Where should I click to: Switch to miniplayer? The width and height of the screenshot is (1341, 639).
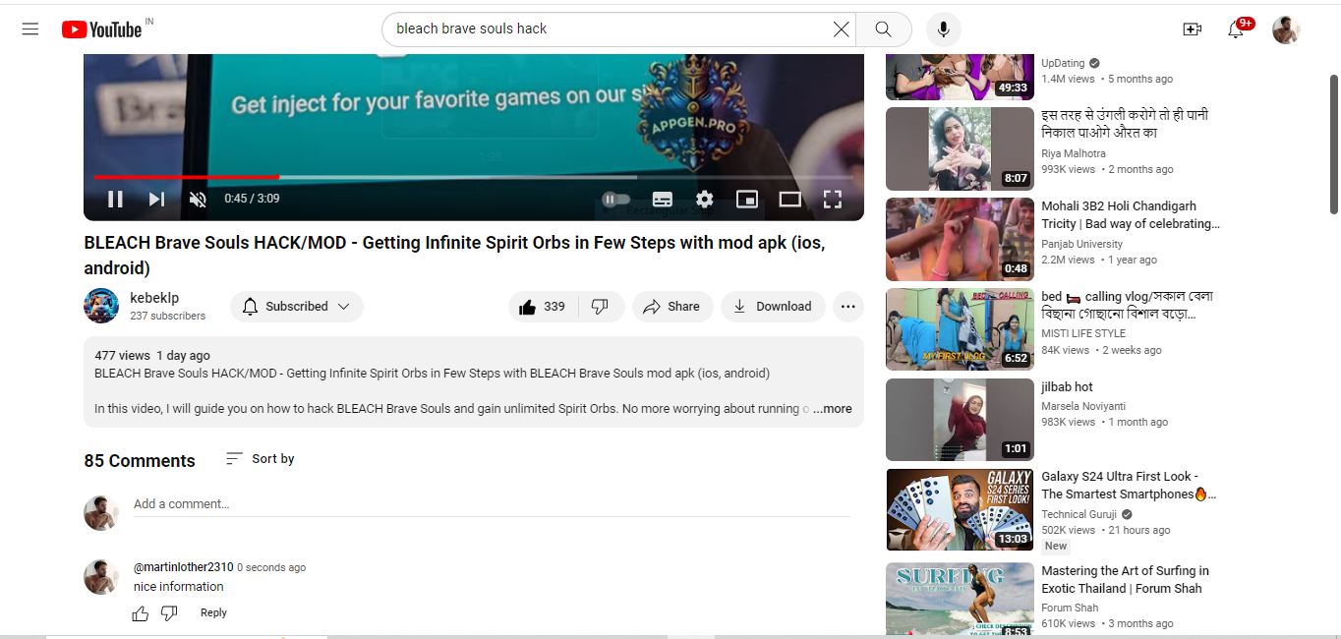[747, 200]
